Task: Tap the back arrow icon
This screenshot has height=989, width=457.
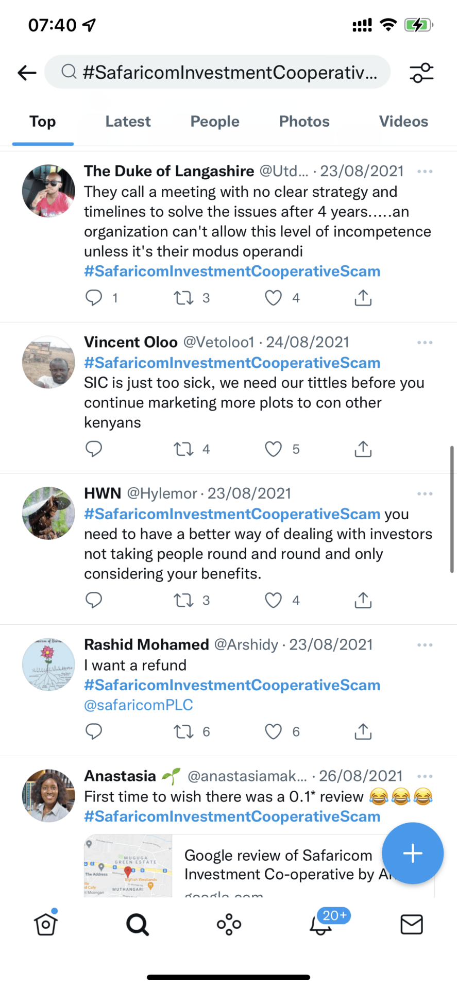Action: click(x=27, y=73)
